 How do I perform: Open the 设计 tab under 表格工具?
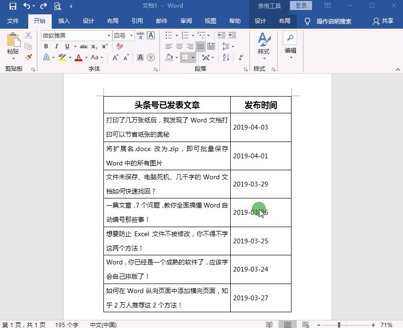(x=260, y=21)
